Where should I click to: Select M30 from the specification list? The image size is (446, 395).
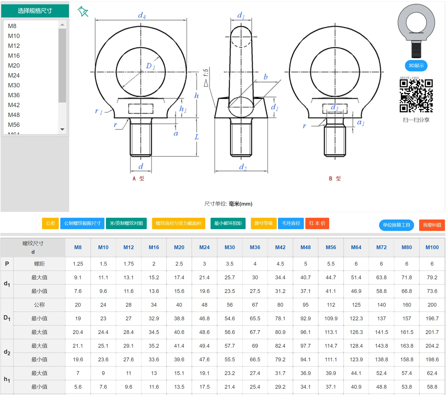(x=14, y=85)
